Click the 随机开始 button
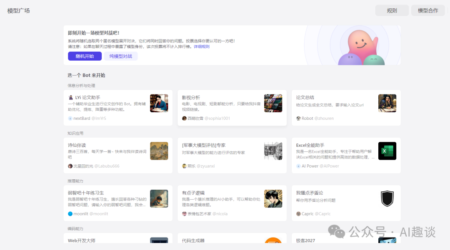Image resolution: width=450 pixels, height=250 pixels. 85,56
